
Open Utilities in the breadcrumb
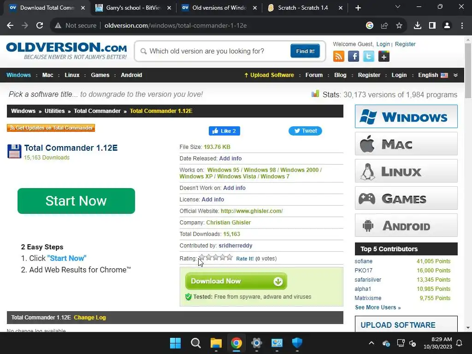click(54, 111)
